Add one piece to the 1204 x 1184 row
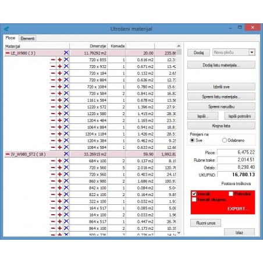This screenshot has height=263, width=263. (60, 134)
